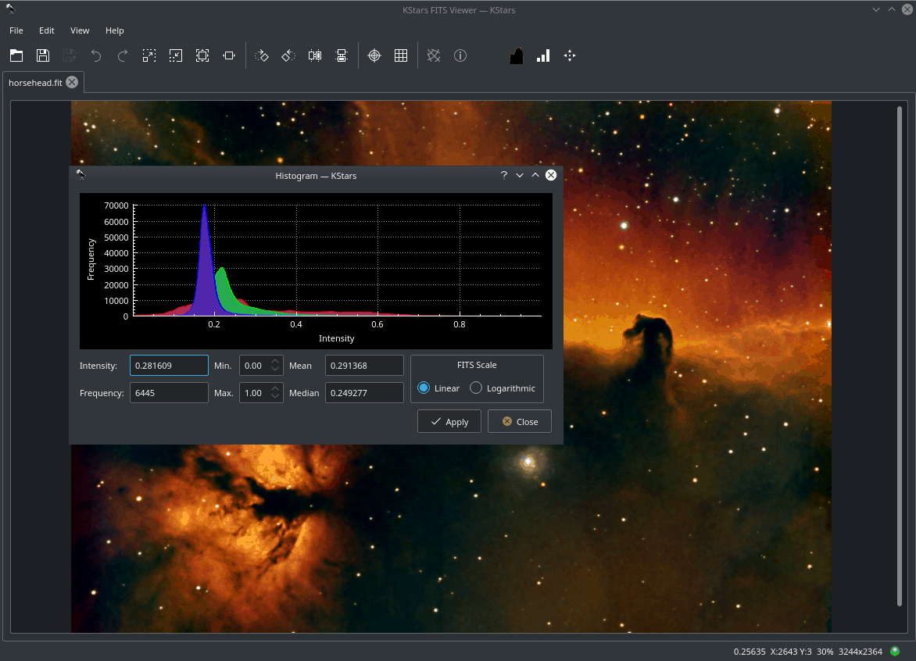Show the image statistics panel
916x661 pixels.
(x=543, y=55)
